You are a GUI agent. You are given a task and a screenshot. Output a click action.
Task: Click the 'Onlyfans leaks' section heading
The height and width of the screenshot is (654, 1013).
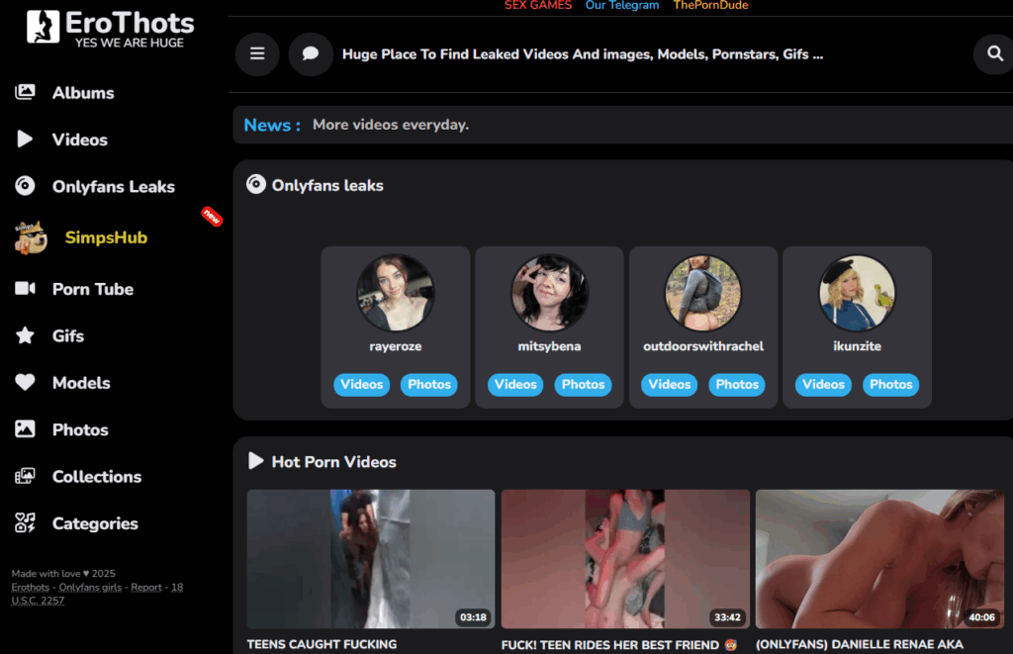click(x=327, y=185)
